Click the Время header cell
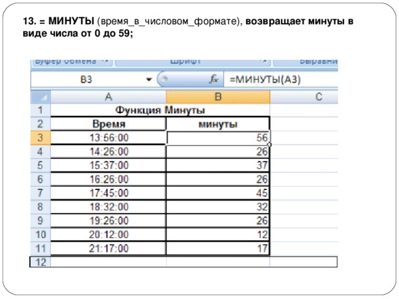This screenshot has width=399, height=299. point(108,124)
